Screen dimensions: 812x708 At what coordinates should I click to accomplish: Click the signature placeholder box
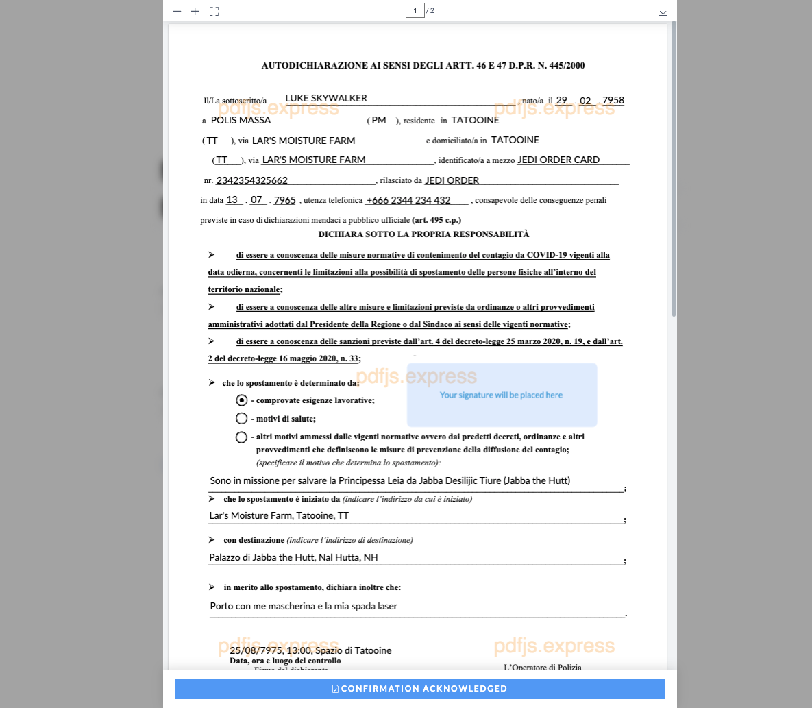point(502,395)
